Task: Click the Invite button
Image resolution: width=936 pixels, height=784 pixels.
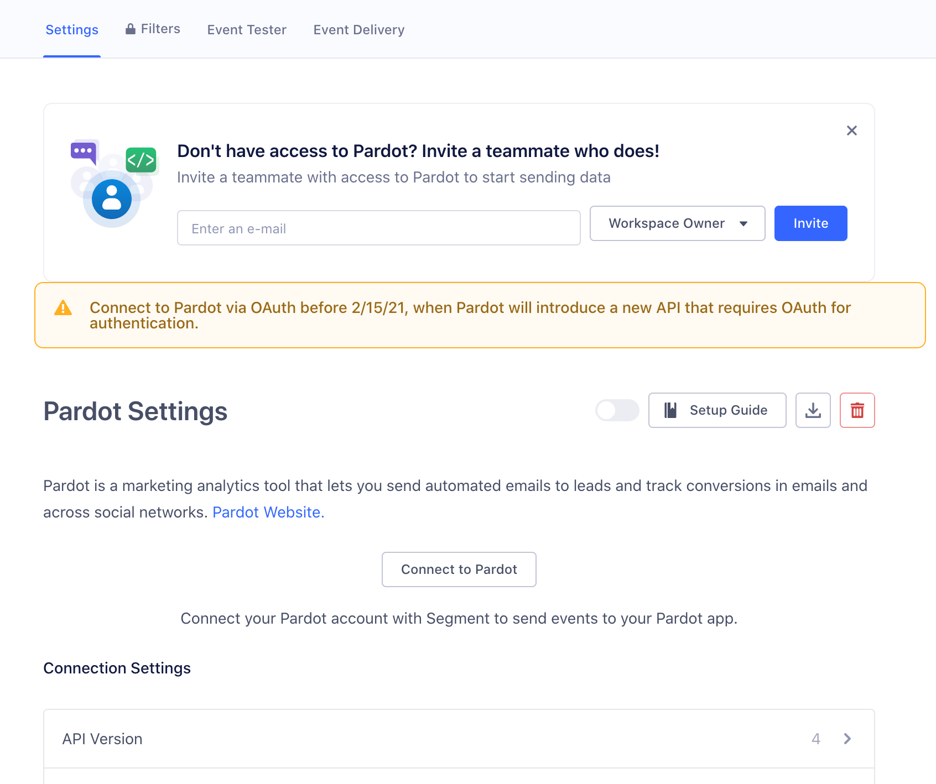Action: (810, 223)
